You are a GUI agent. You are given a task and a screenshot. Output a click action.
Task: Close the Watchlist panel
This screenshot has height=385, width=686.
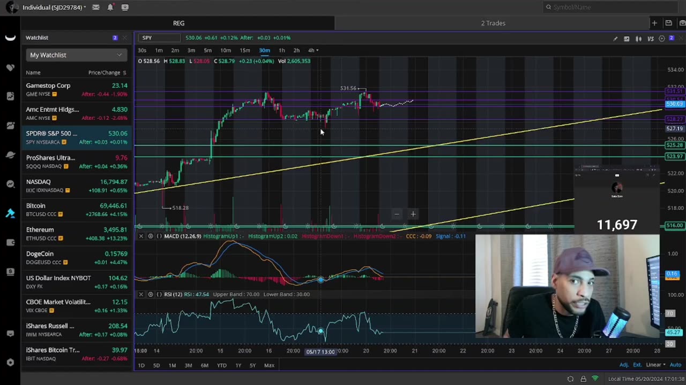(x=125, y=37)
